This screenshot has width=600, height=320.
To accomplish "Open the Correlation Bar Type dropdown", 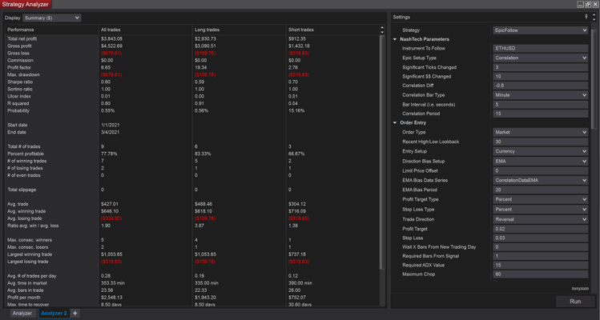I will click(x=539, y=95).
